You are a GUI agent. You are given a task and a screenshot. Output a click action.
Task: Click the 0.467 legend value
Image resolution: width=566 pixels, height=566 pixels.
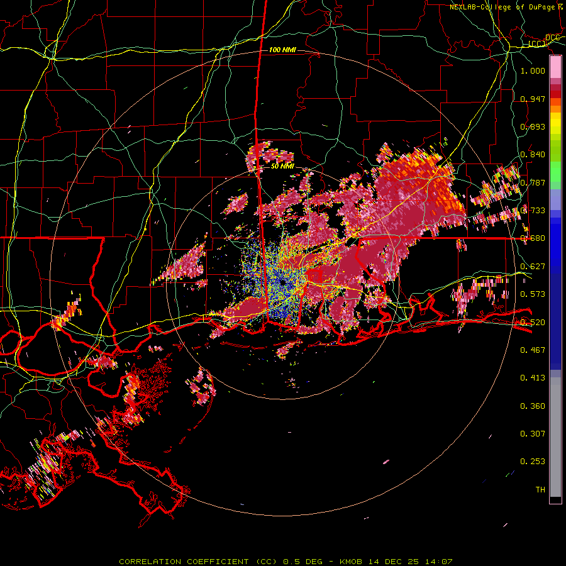(533, 350)
